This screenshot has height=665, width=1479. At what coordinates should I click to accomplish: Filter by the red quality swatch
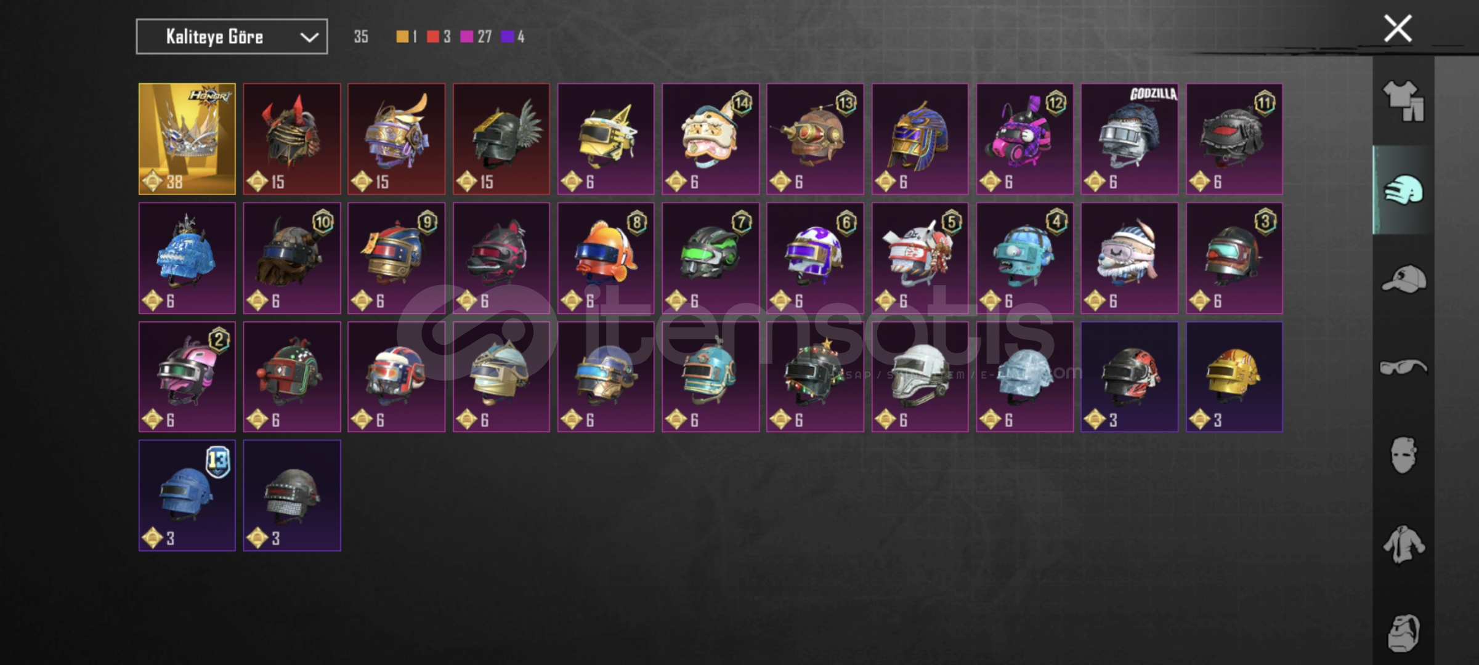[433, 37]
